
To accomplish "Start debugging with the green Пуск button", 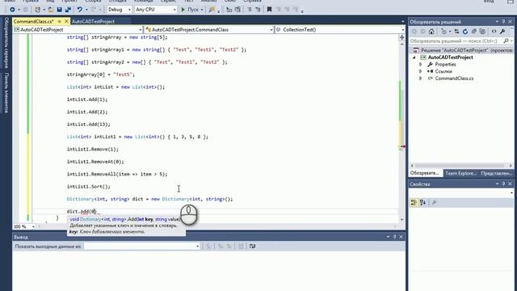I will pos(191,10).
